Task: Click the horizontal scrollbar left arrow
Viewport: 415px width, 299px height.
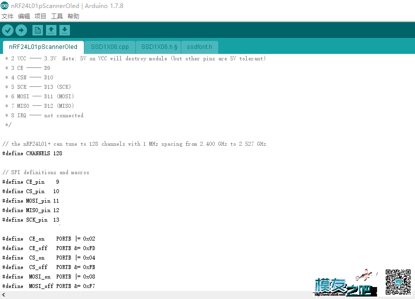Action: click(3, 295)
